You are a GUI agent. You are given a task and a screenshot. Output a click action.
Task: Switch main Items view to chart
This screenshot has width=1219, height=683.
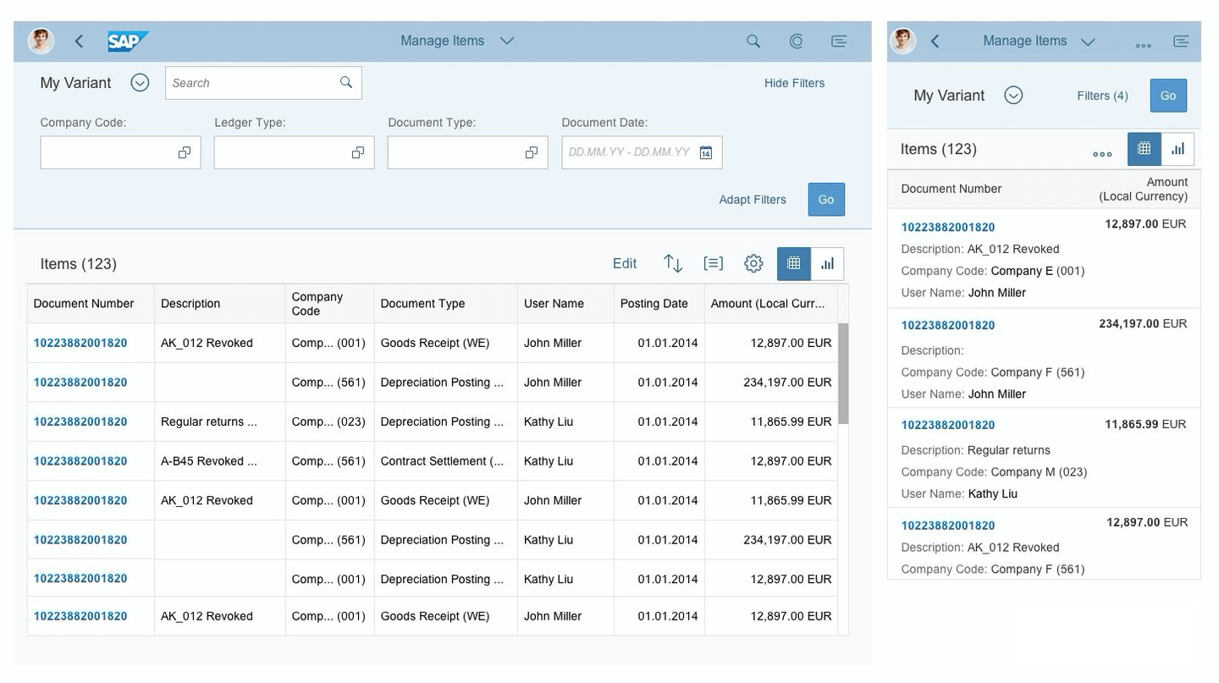coord(828,263)
